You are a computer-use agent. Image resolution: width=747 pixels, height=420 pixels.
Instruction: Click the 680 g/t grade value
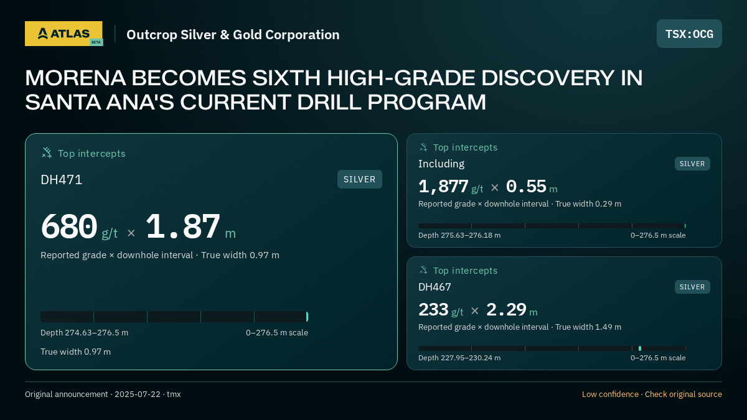click(79, 227)
